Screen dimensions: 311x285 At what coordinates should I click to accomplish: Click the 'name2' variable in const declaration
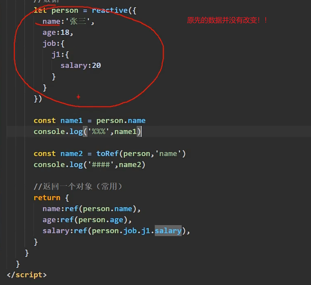pos(71,154)
